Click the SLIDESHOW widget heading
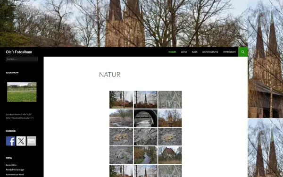Viewport: 283px width, 177px height. pos(12,73)
